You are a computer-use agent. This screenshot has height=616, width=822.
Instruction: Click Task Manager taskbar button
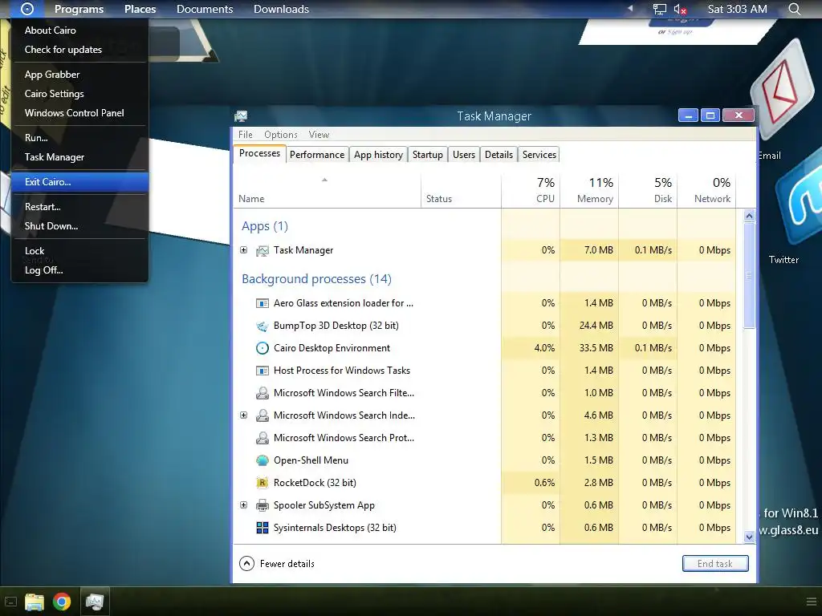[95, 602]
